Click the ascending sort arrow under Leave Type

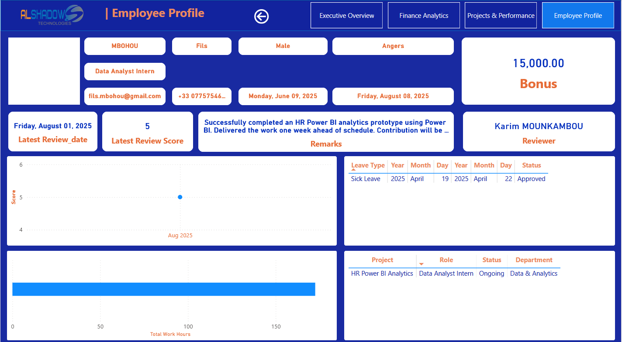click(353, 170)
